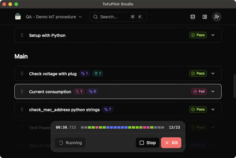Click the 13/23 step counter
Screen dimensions: 236x158
174,127
